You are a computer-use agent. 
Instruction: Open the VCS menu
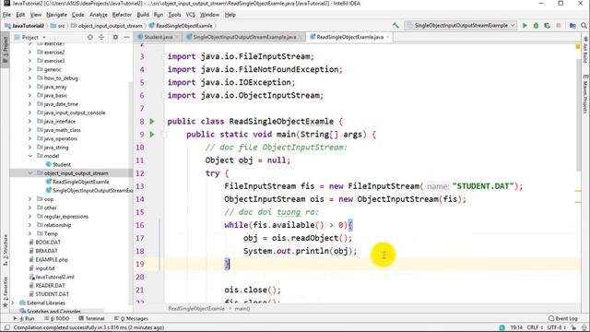click(x=191, y=15)
